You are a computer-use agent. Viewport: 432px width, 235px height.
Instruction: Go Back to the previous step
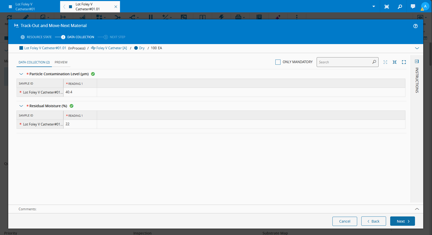[x=374, y=221]
